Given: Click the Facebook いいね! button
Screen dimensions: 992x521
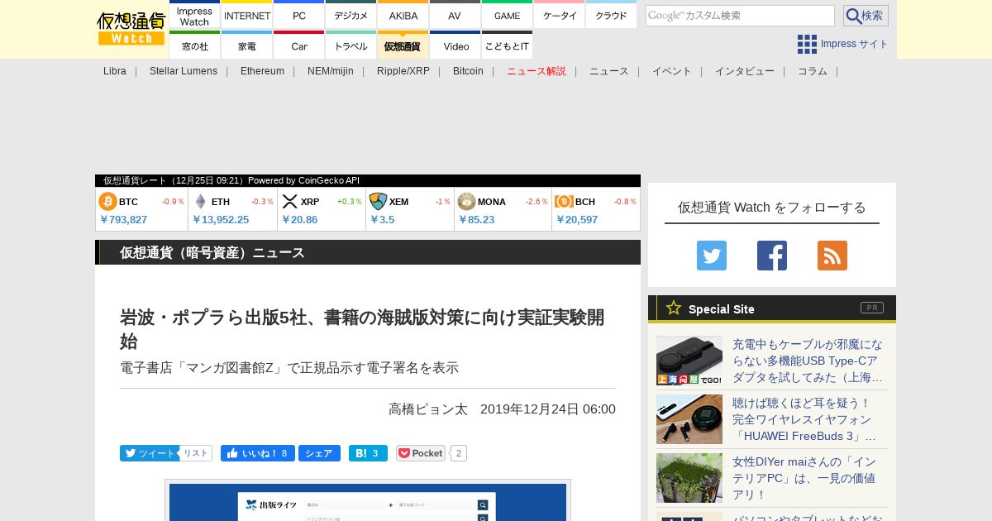Looking at the screenshot, I should coord(258,453).
